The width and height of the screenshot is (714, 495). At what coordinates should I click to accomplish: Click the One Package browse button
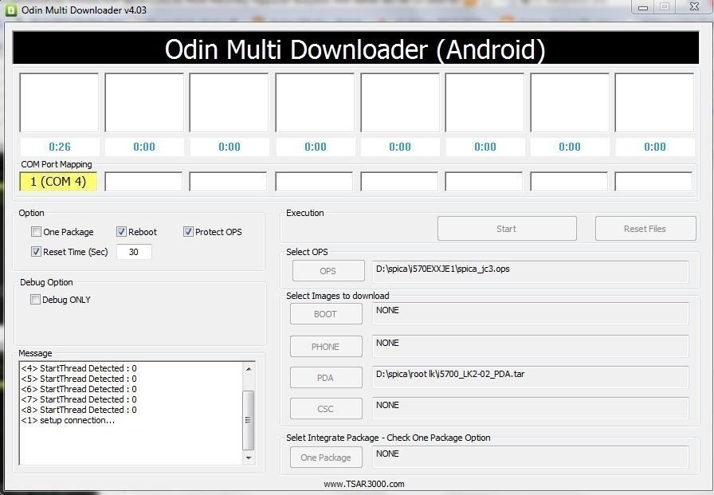[x=326, y=458]
